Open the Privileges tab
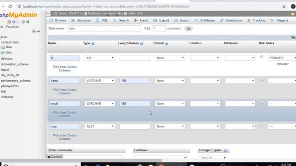The height and width of the screenshot is (166, 296). [204, 20]
